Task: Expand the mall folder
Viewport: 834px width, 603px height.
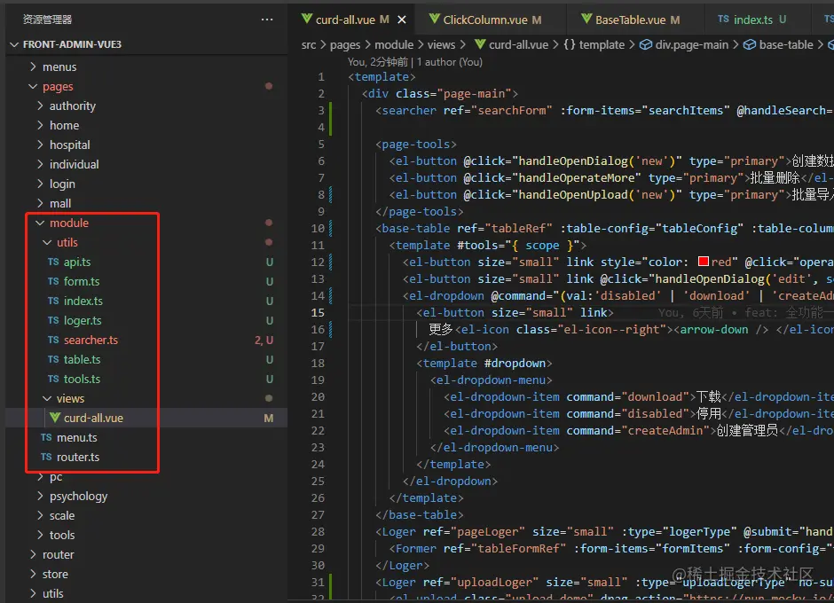Action: coord(41,203)
